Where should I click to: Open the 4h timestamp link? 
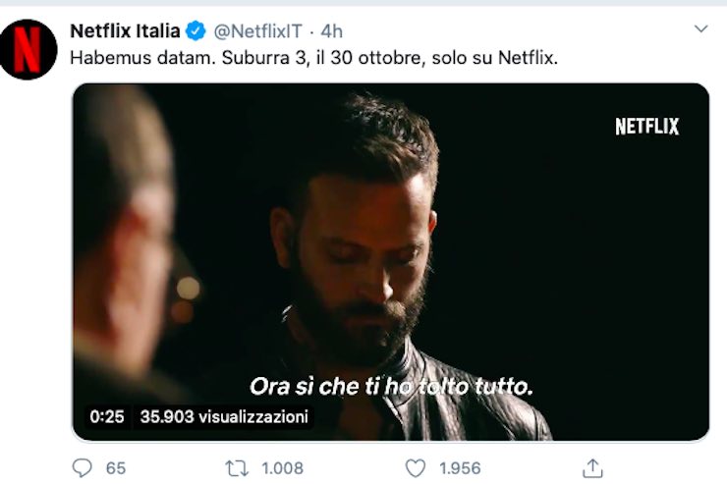tap(332, 31)
